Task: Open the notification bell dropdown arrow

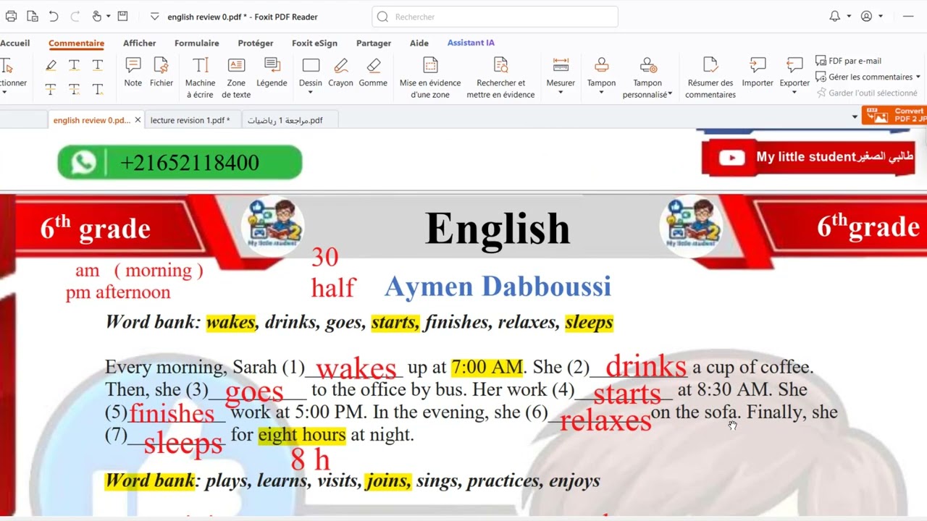Action: 849,16
